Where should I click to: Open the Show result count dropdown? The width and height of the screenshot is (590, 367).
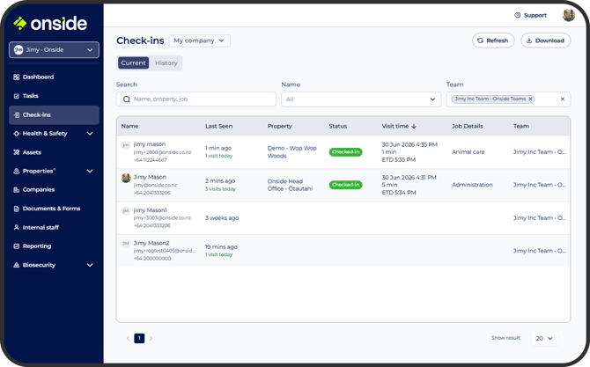click(x=544, y=339)
